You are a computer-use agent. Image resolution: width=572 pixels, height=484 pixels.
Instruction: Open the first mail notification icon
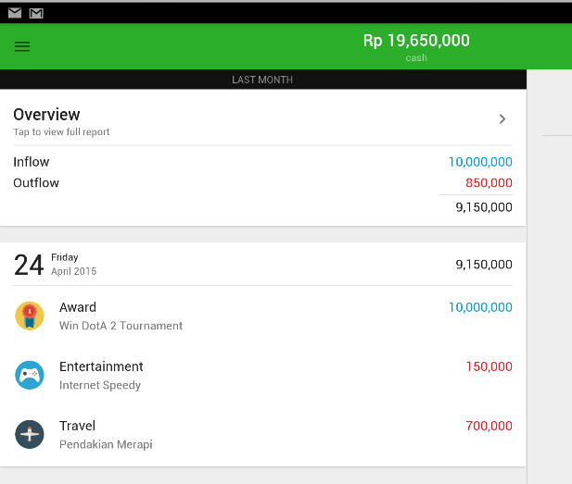[x=15, y=13]
